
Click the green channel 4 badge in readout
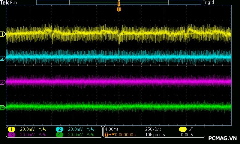pos(59,135)
